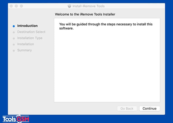Click the Install iRemove Tools window title
Viewport: 173px width, 123px height.
(x=89, y=6)
